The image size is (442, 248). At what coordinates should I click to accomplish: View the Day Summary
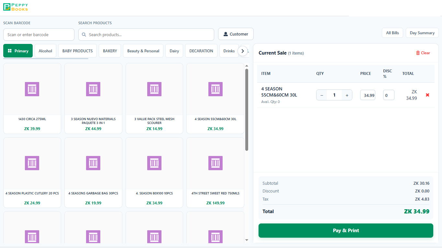422,33
